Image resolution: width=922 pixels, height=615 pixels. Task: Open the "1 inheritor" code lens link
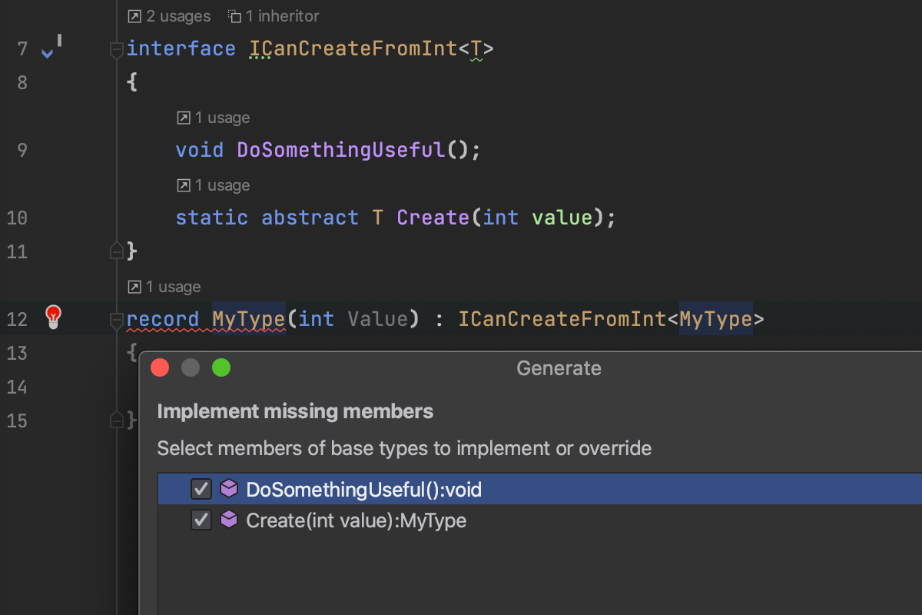point(274,16)
